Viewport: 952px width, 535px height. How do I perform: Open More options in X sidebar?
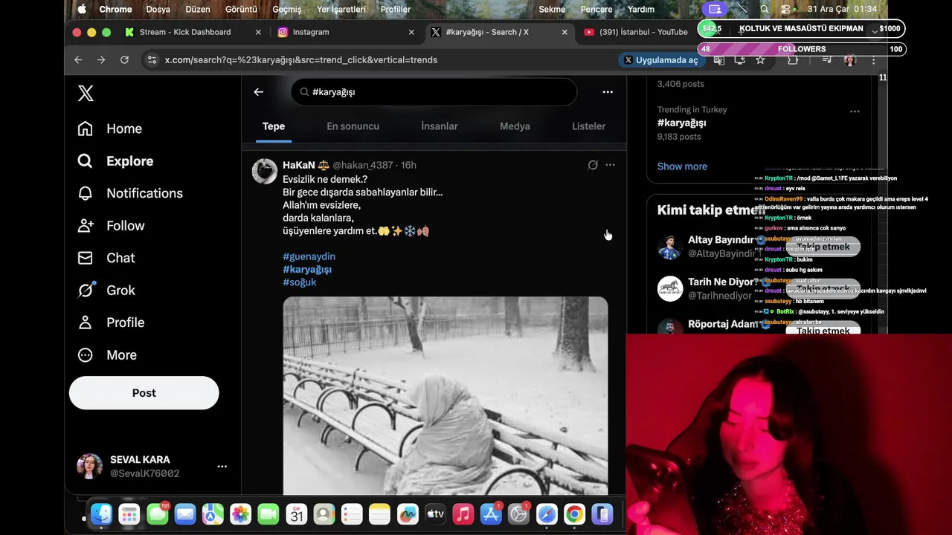107,355
